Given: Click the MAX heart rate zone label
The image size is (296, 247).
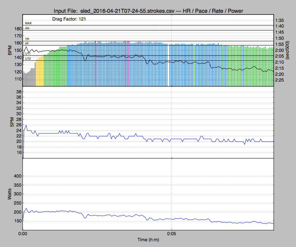Looking at the screenshot, I should 28,23.
